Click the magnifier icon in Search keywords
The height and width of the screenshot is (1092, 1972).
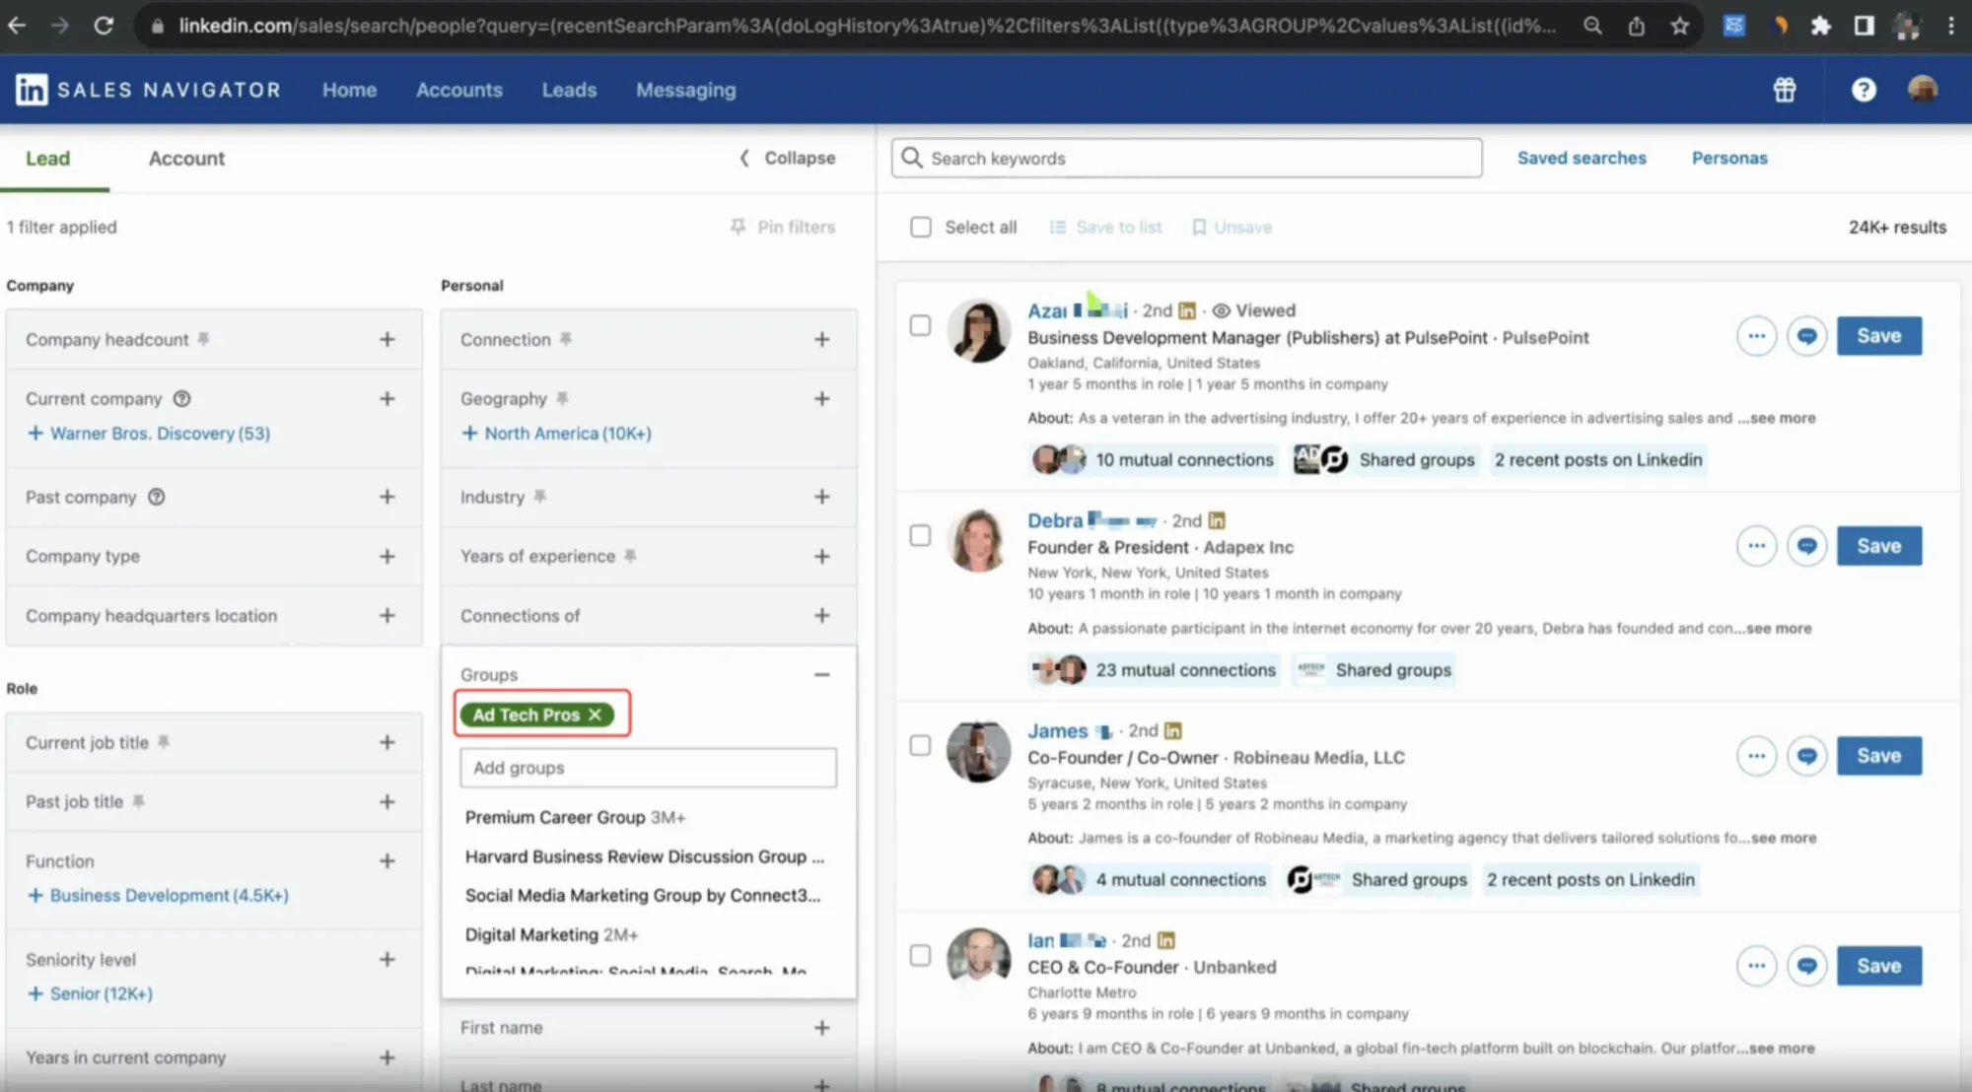click(912, 158)
